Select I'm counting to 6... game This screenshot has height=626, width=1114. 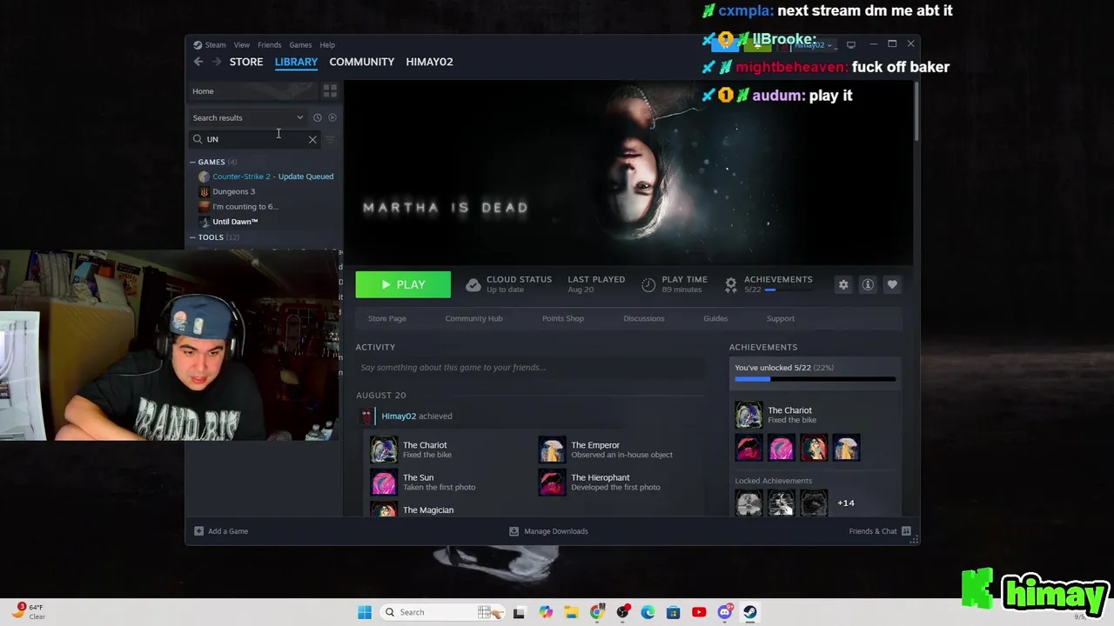point(239,207)
